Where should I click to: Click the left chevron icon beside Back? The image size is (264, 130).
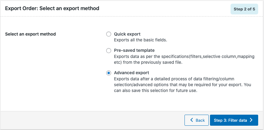coord(192,120)
